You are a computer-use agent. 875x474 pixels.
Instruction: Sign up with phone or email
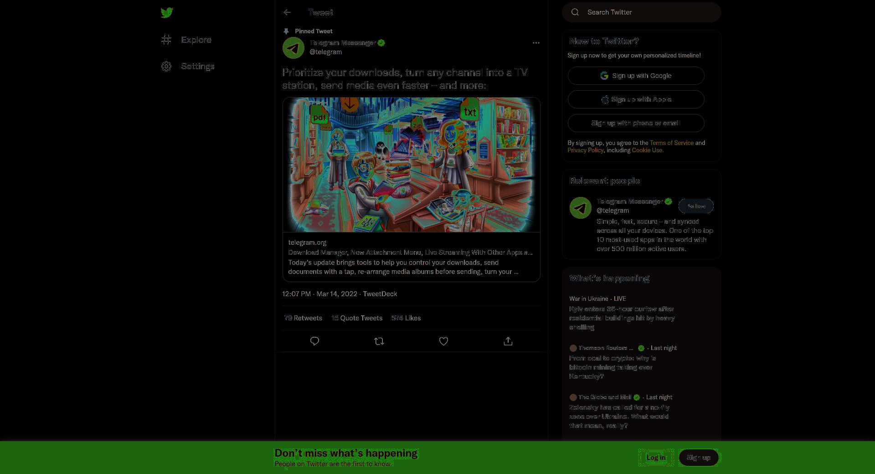pyautogui.click(x=636, y=123)
